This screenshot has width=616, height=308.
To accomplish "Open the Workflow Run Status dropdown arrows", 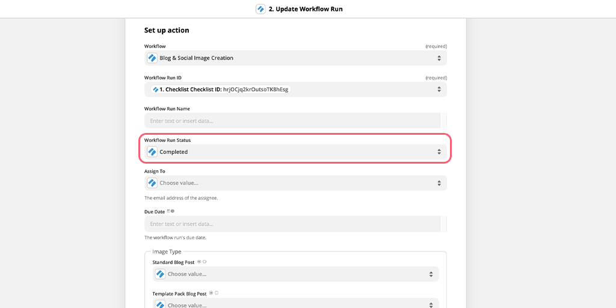I will tap(439, 152).
